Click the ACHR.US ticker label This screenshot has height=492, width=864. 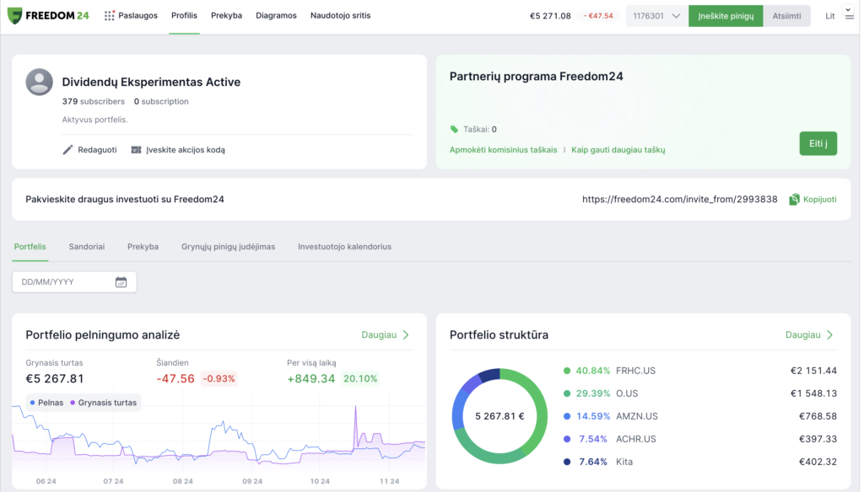636,439
